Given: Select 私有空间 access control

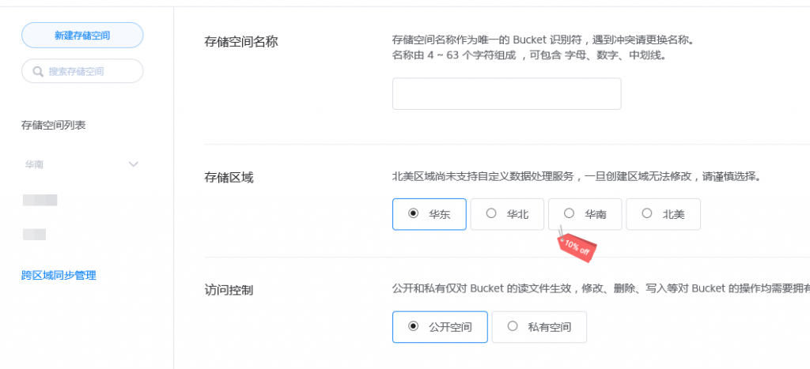Looking at the screenshot, I should [539, 326].
